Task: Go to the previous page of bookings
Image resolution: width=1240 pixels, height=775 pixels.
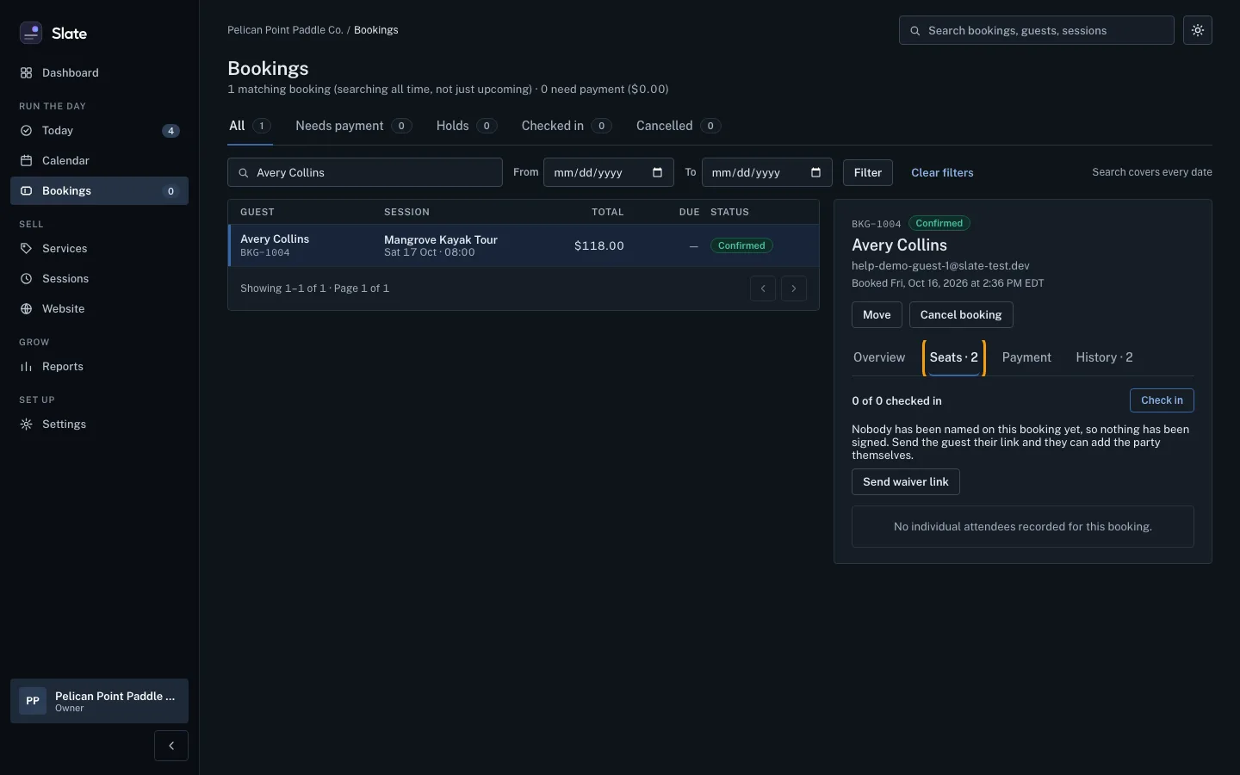Action: 763,288
